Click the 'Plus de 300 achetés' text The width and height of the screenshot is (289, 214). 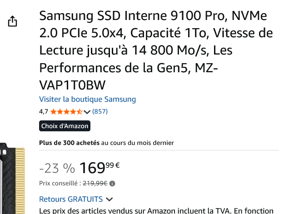point(69,143)
